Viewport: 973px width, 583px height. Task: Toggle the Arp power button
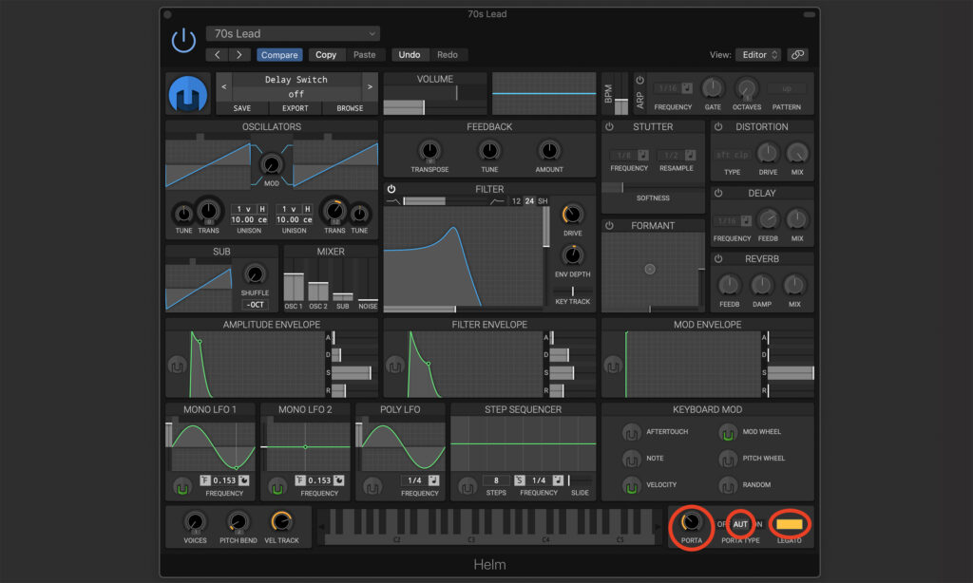[x=639, y=80]
